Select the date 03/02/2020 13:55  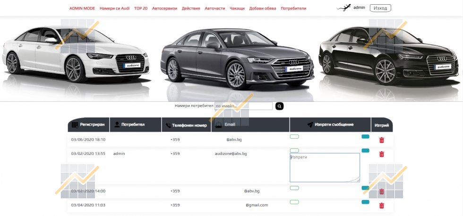click(x=88, y=153)
